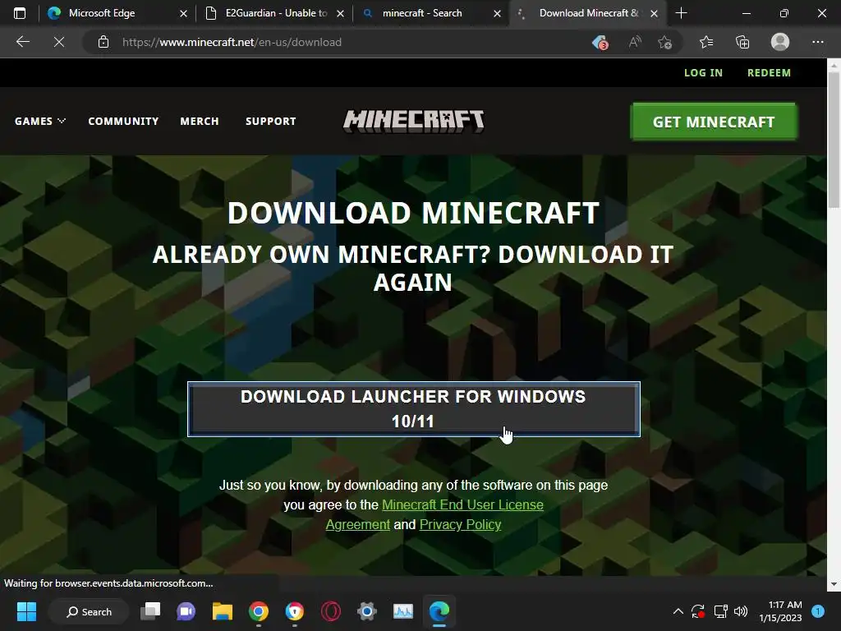This screenshot has height=631, width=841.
Task: Open the Privacy Policy link
Action: (x=460, y=524)
